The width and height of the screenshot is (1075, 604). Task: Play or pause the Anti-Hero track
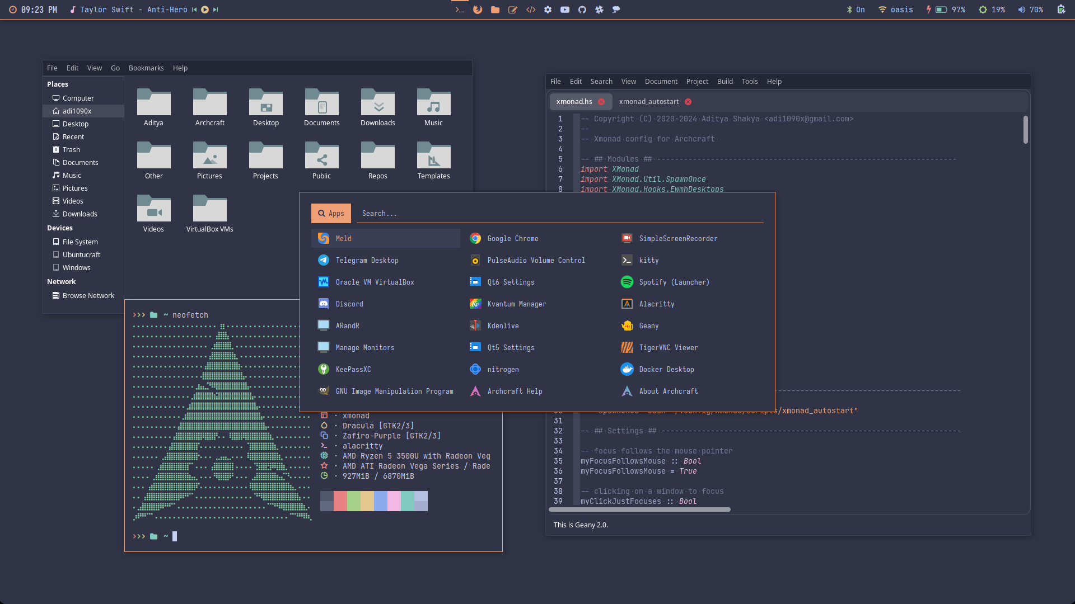tap(205, 10)
